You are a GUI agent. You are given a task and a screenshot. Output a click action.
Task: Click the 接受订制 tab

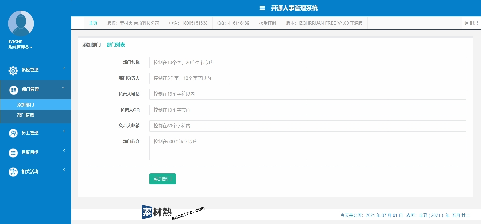click(x=268, y=23)
